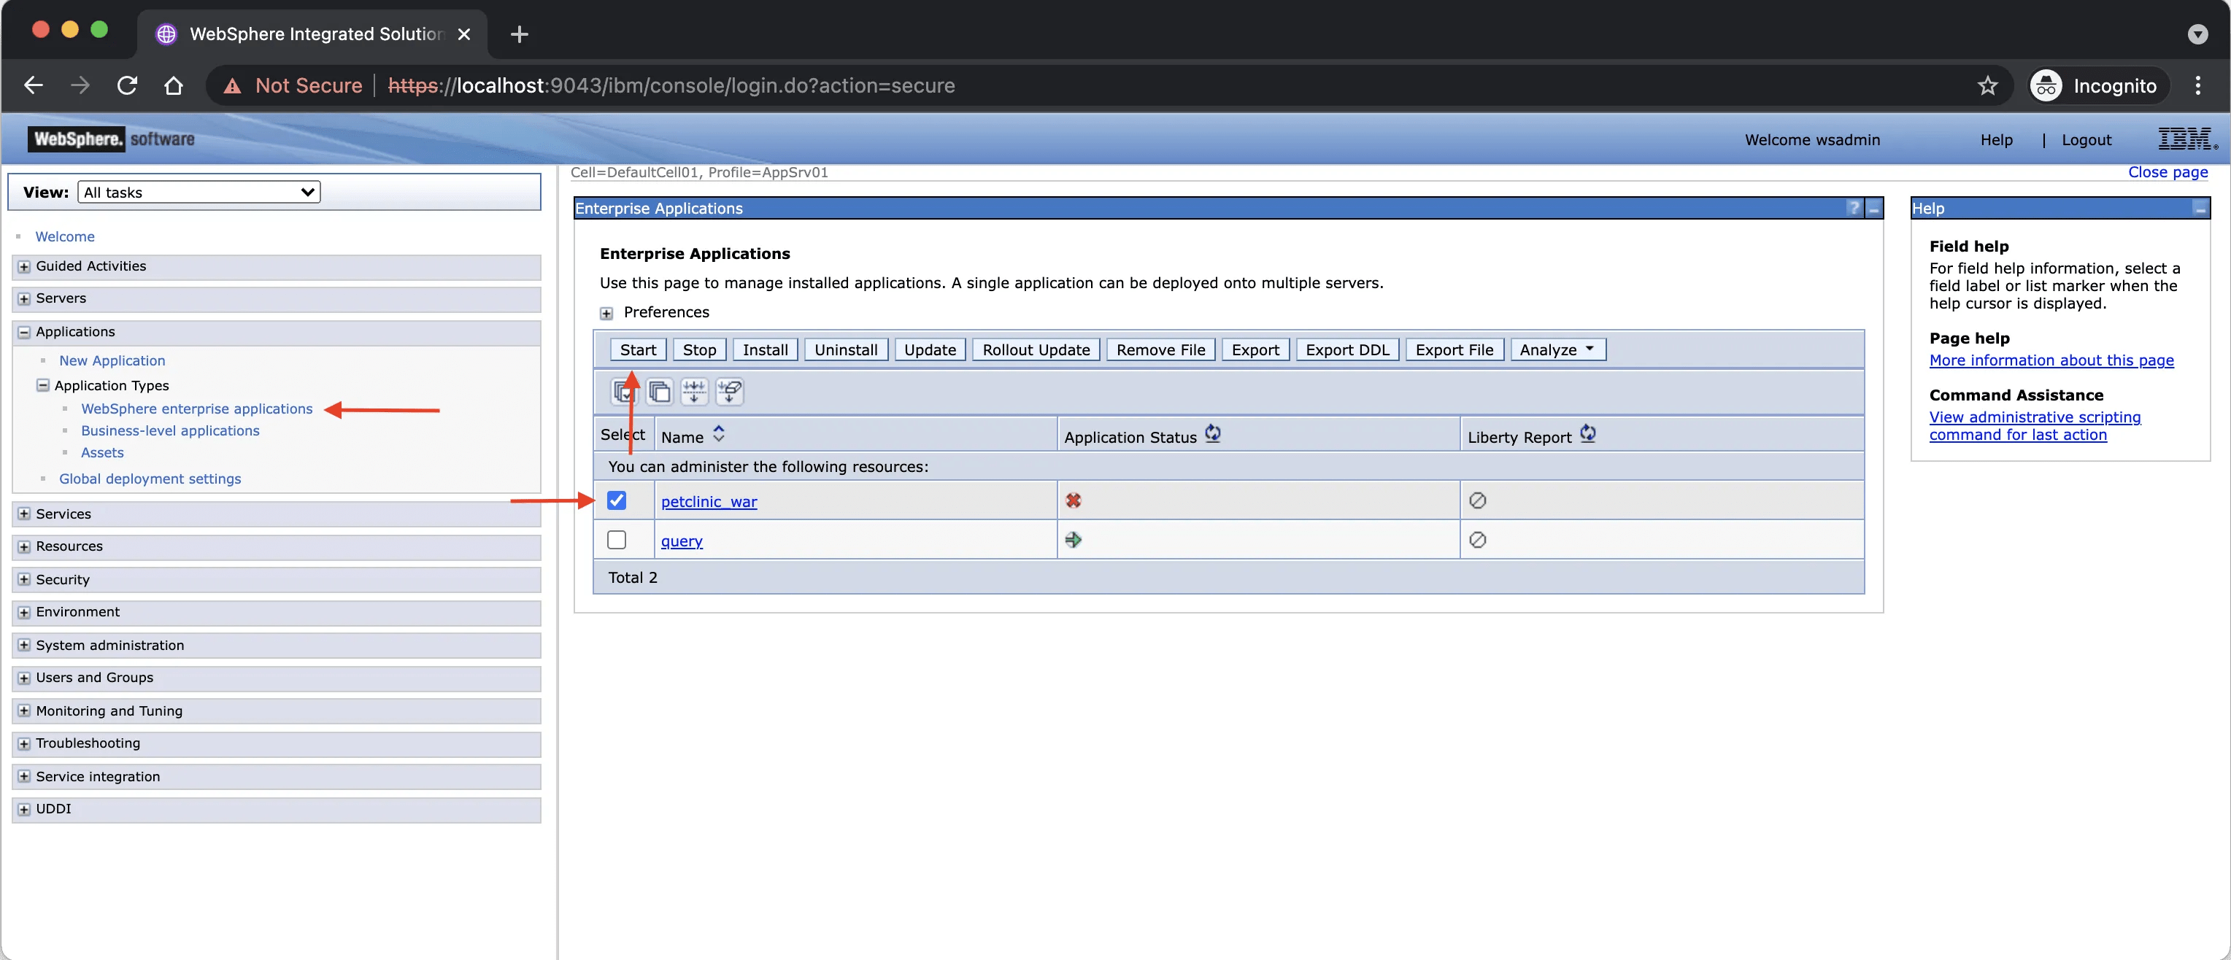Open Business-level applications
This screenshot has width=2231, height=960.
pyautogui.click(x=170, y=430)
